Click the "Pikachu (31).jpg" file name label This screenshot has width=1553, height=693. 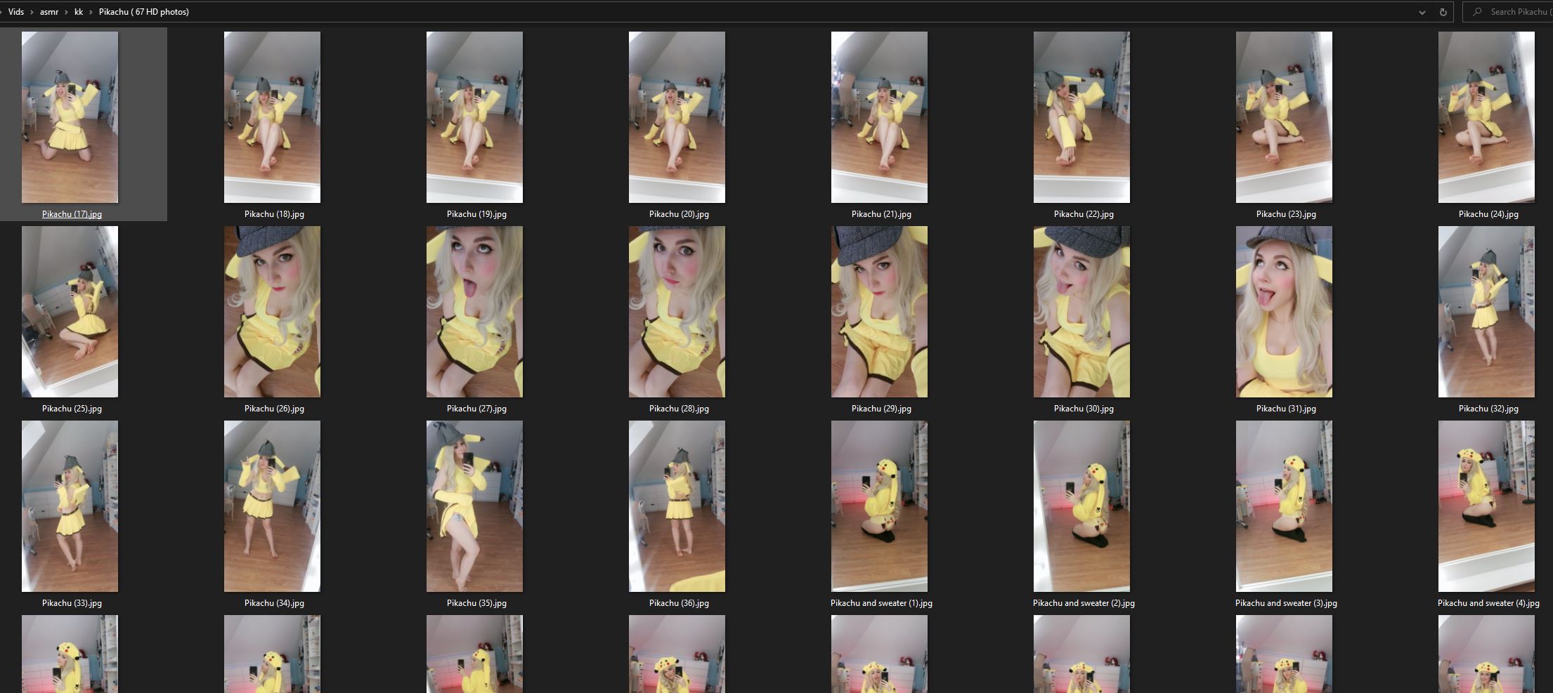1286,409
